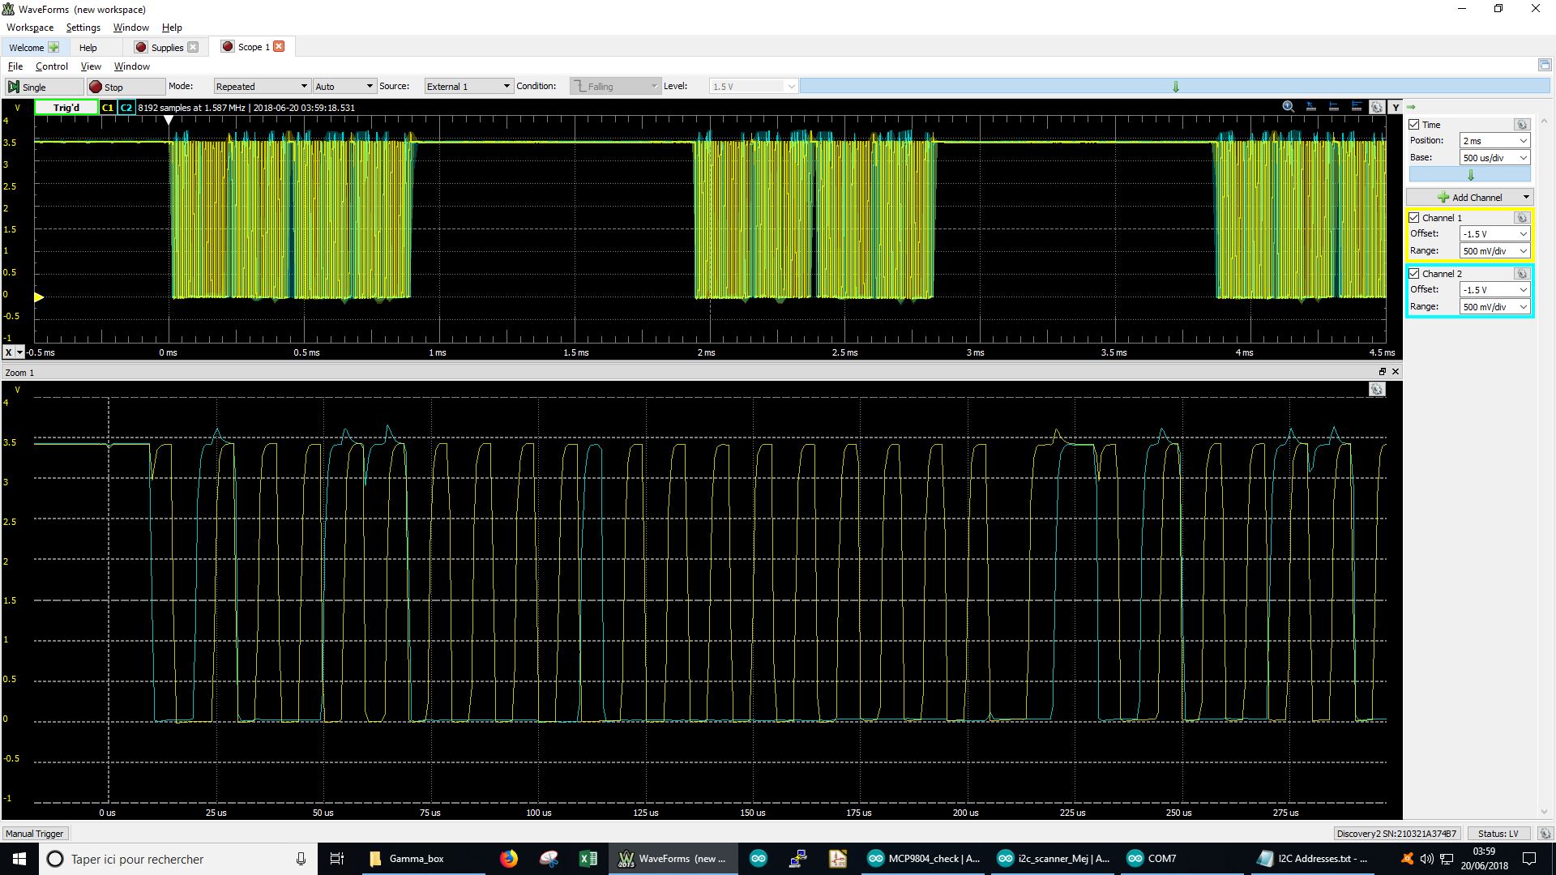Toggle the Time checkbox
Viewport: 1556px width, 875px height.
click(x=1414, y=125)
